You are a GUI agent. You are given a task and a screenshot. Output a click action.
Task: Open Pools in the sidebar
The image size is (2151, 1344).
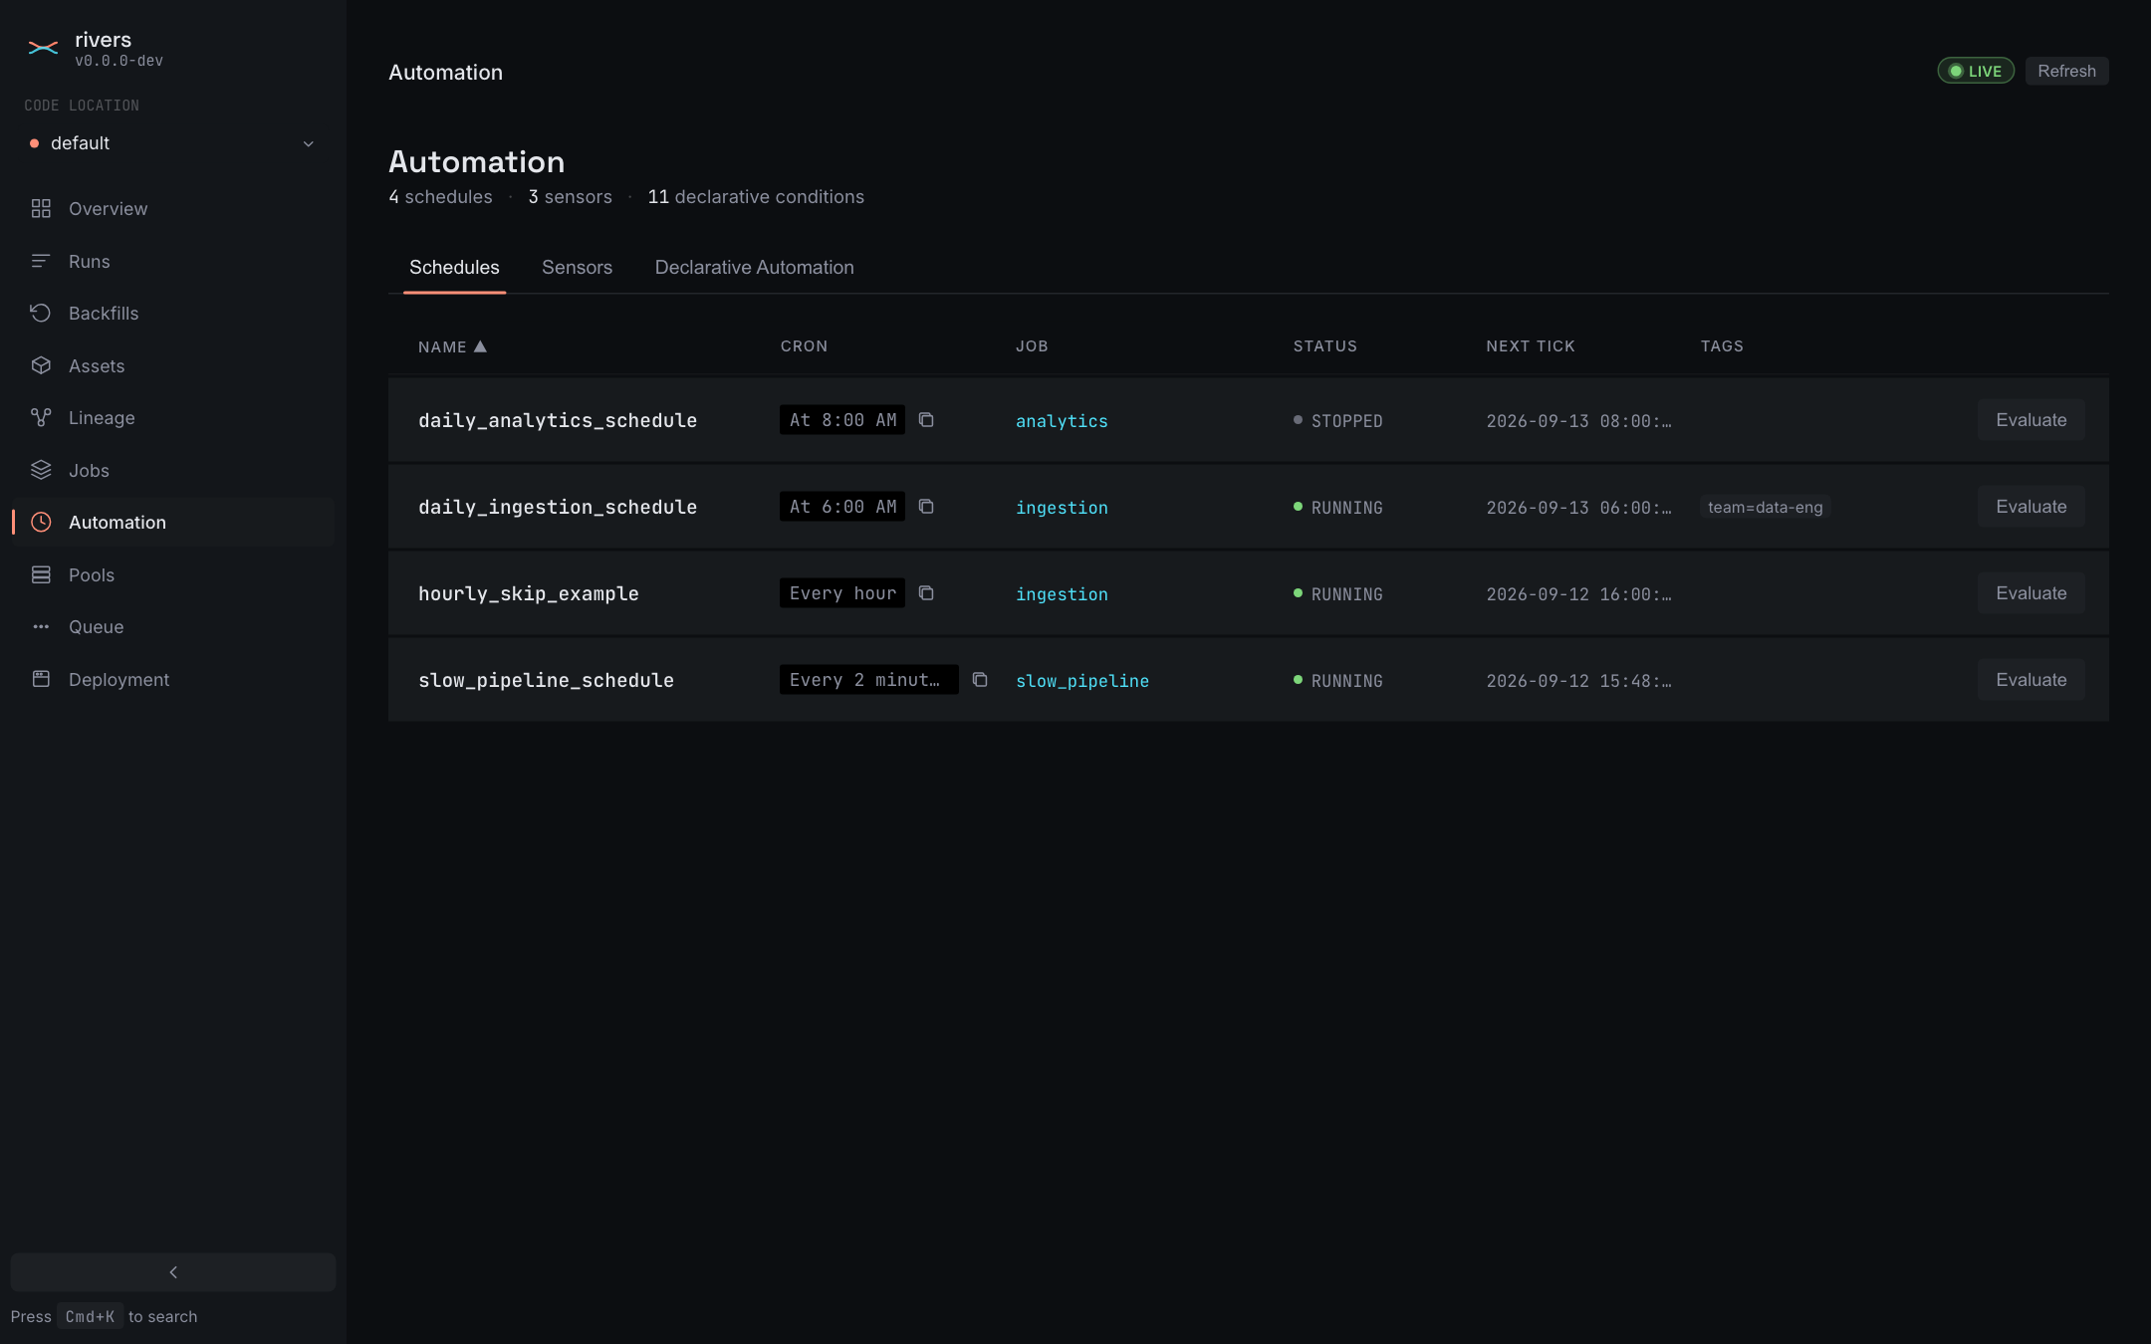[x=173, y=574]
